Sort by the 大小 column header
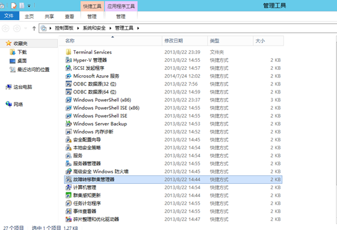This screenshot has width=337, height=230. tap(268, 41)
